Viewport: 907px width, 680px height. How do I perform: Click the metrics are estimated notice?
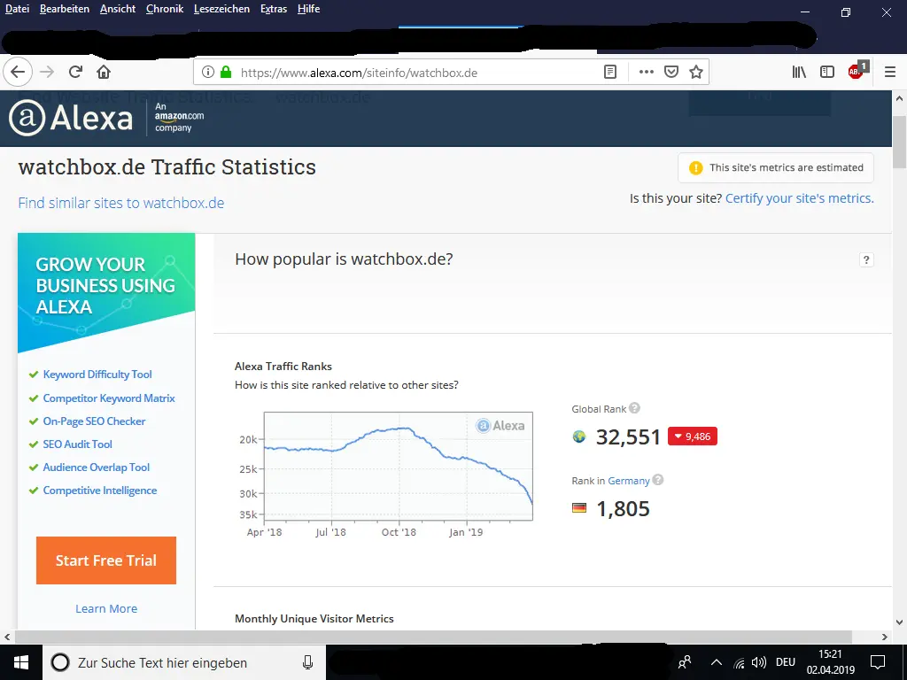(776, 167)
